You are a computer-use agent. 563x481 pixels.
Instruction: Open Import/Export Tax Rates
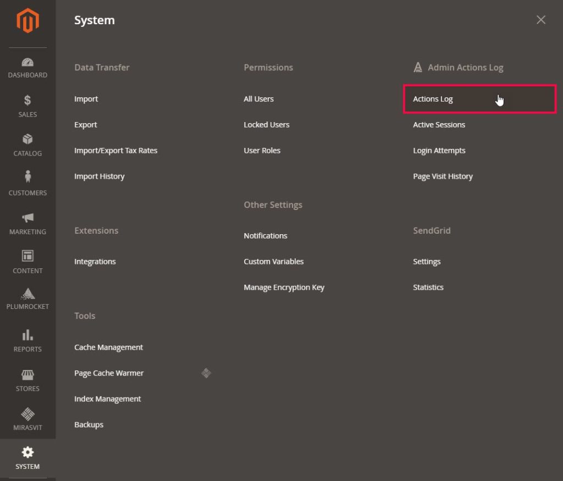tap(116, 151)
